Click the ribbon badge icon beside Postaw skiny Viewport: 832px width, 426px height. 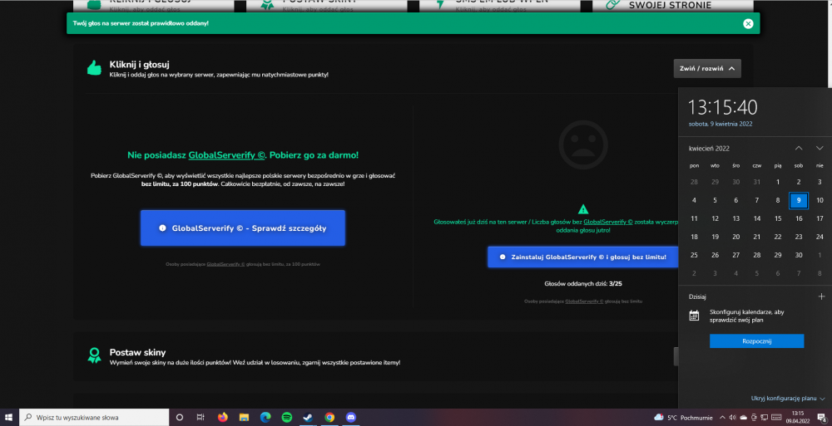tap(95, 355)
